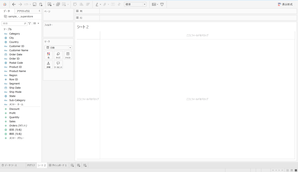Screen dimensions: 298x172
Task: Click the Presentation mode icon
Action: pos(162,4)
